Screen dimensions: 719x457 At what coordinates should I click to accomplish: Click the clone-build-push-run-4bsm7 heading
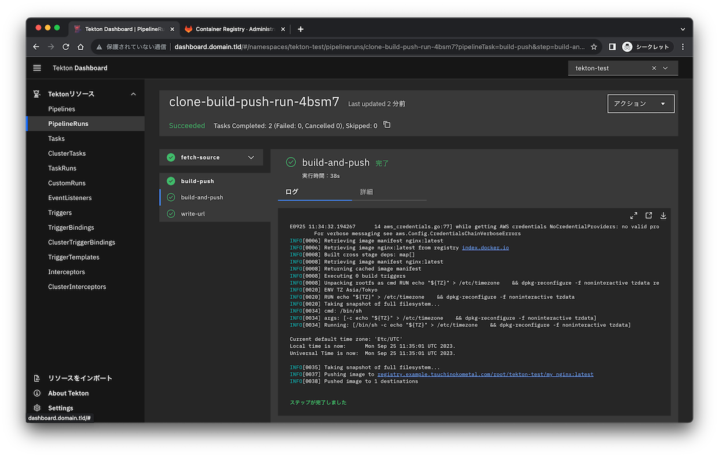[254, 102]
